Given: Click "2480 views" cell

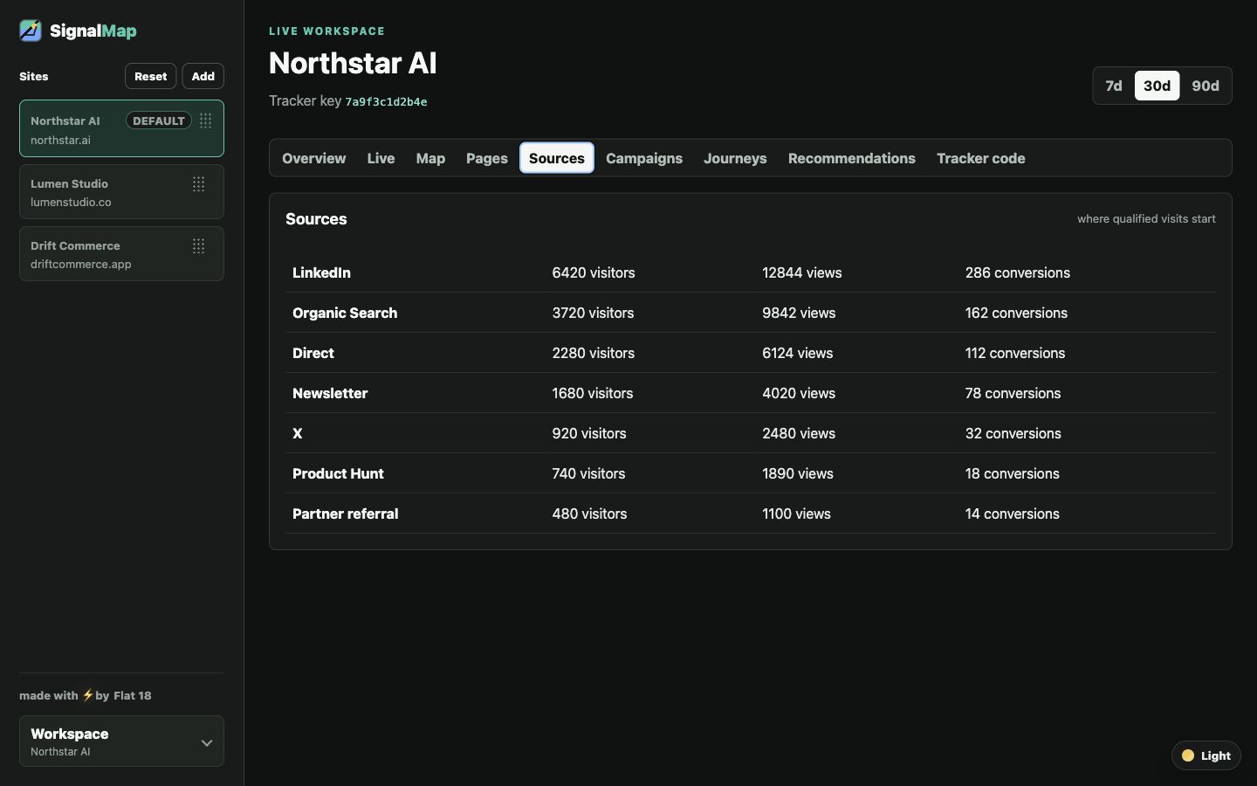Looking at the screenshot, I should [x=799, y=433].
